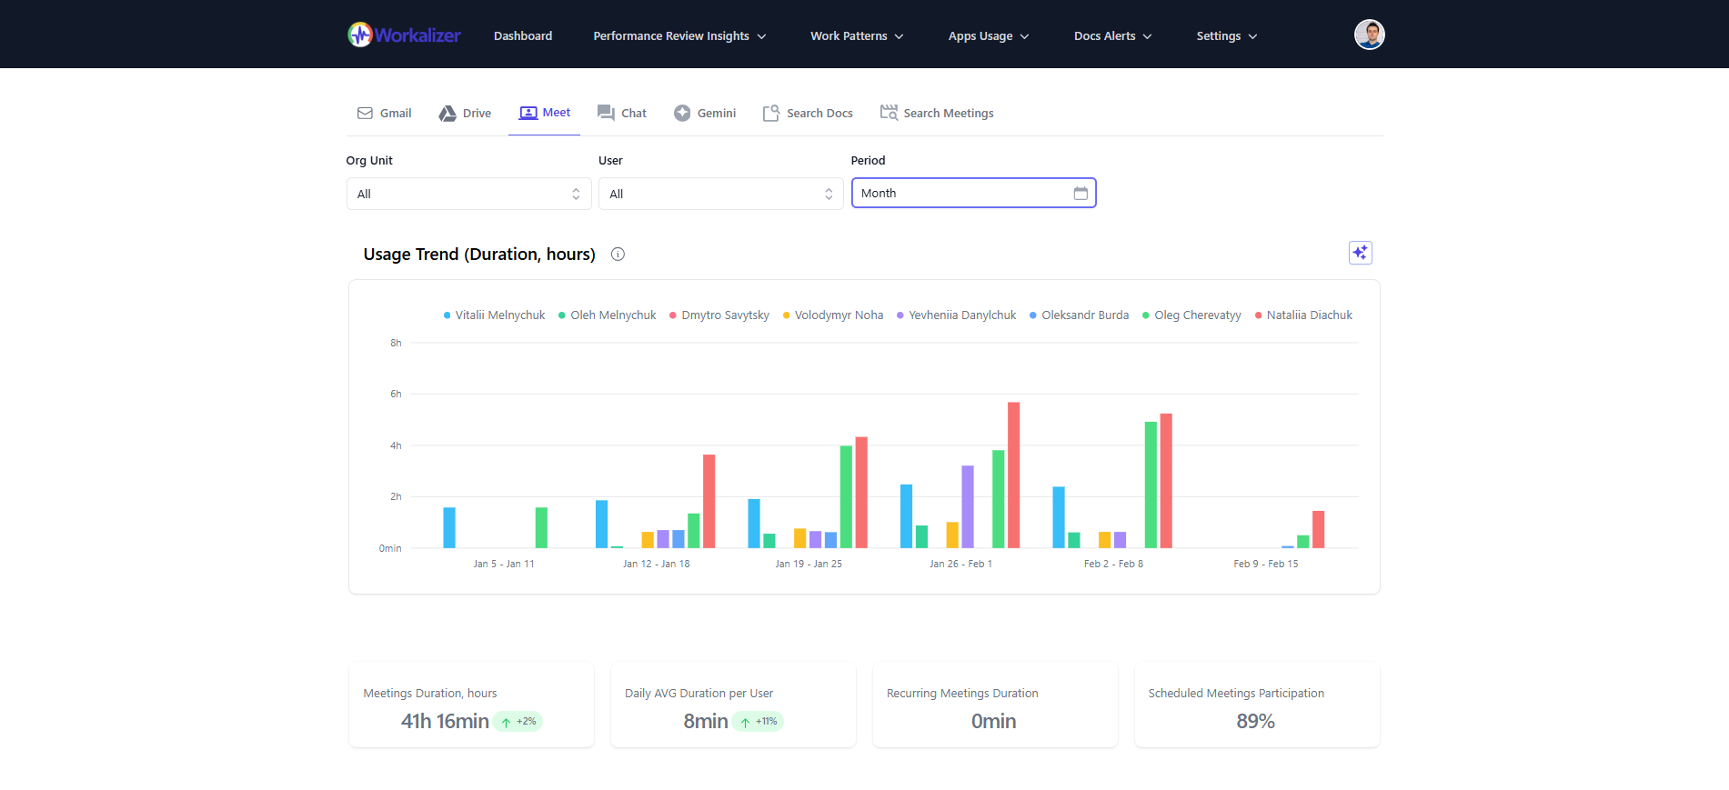Click the Jan 5 - Jan 11 axis label

click(x=504, y=564)
